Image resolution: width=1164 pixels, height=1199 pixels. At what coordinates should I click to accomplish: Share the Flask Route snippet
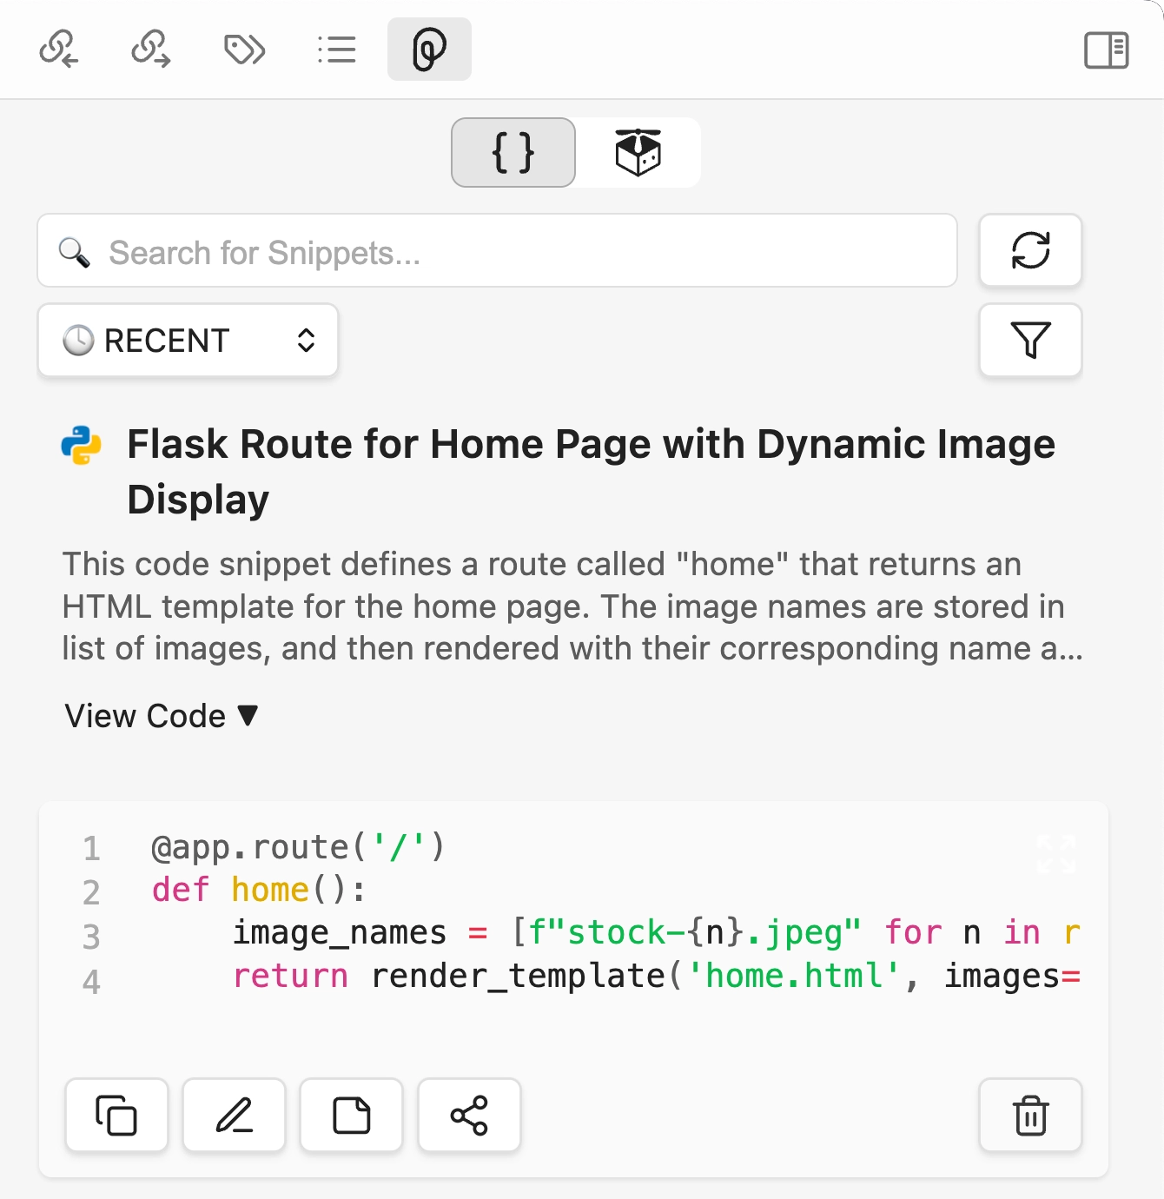tap(469, 1116)
